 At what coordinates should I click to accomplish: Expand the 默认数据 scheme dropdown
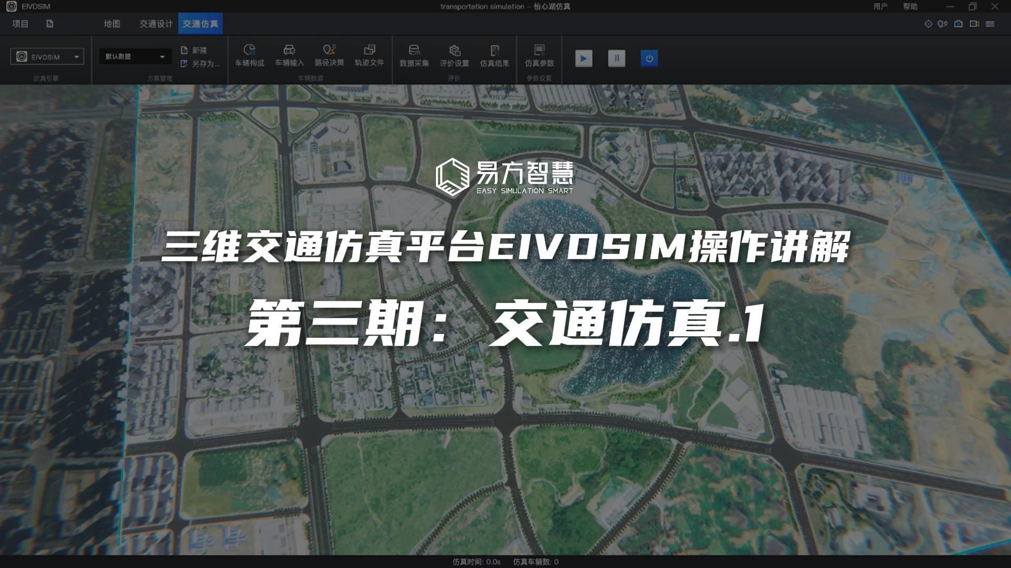135,56
